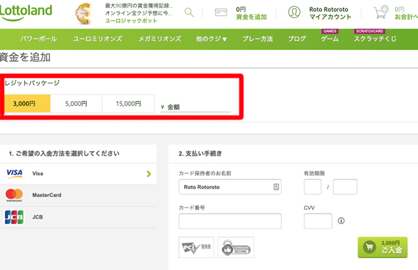Screen dimensions: 418x270
Task: Click the SCRATCHCARD badge label
Action: (x=369, y=31)
